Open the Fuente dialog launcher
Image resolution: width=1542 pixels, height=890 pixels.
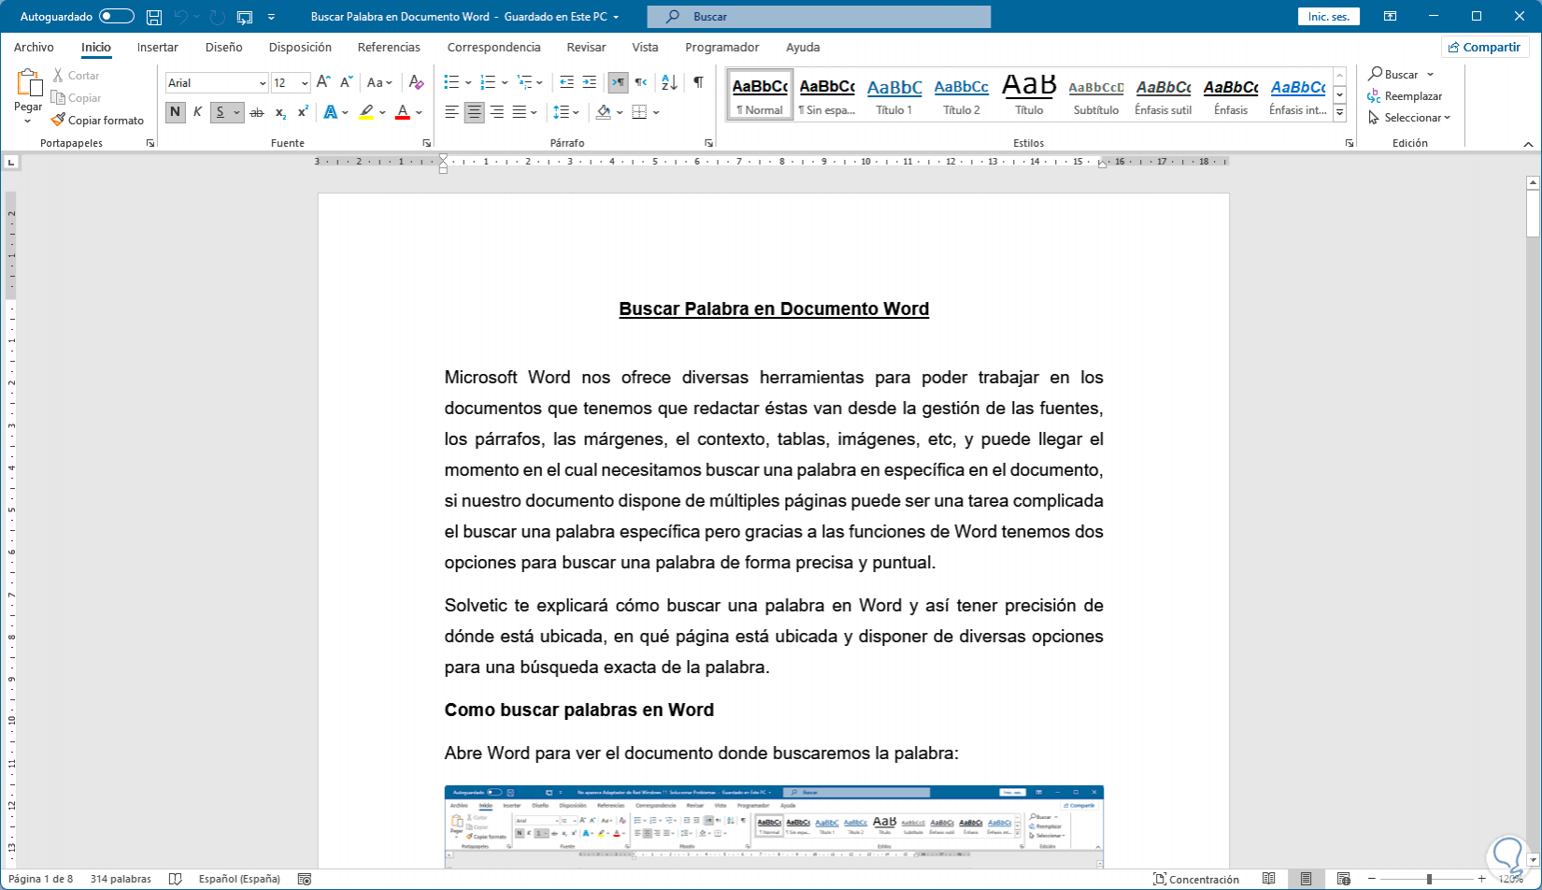coord(427,143)
